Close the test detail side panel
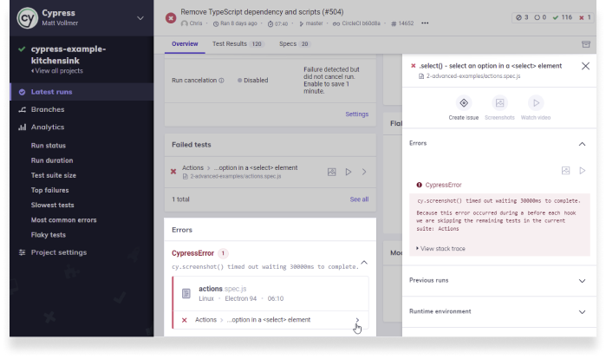 click(x=585, y=66)
